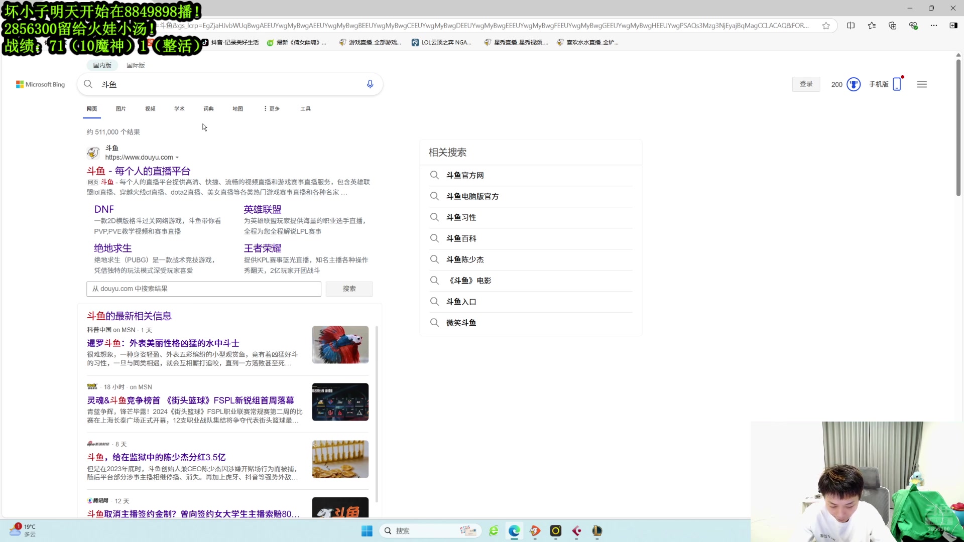Click the Microsoft Bing logo

coord(40,84)
